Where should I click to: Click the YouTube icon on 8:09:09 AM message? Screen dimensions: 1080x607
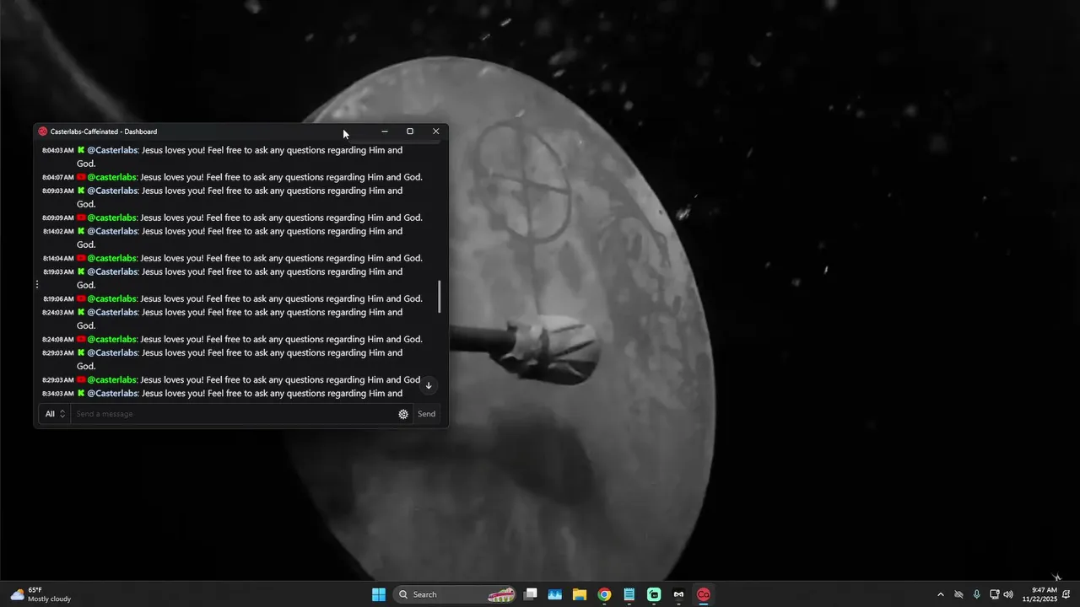tap(81, 218)
